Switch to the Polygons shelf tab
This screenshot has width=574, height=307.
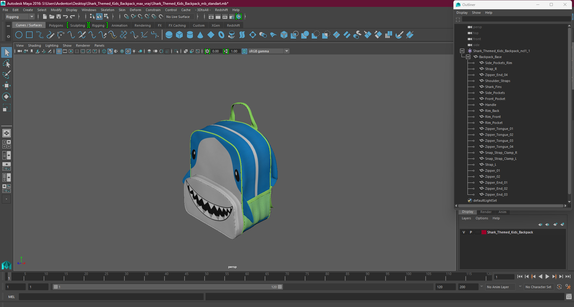click(x=56, y=25)
